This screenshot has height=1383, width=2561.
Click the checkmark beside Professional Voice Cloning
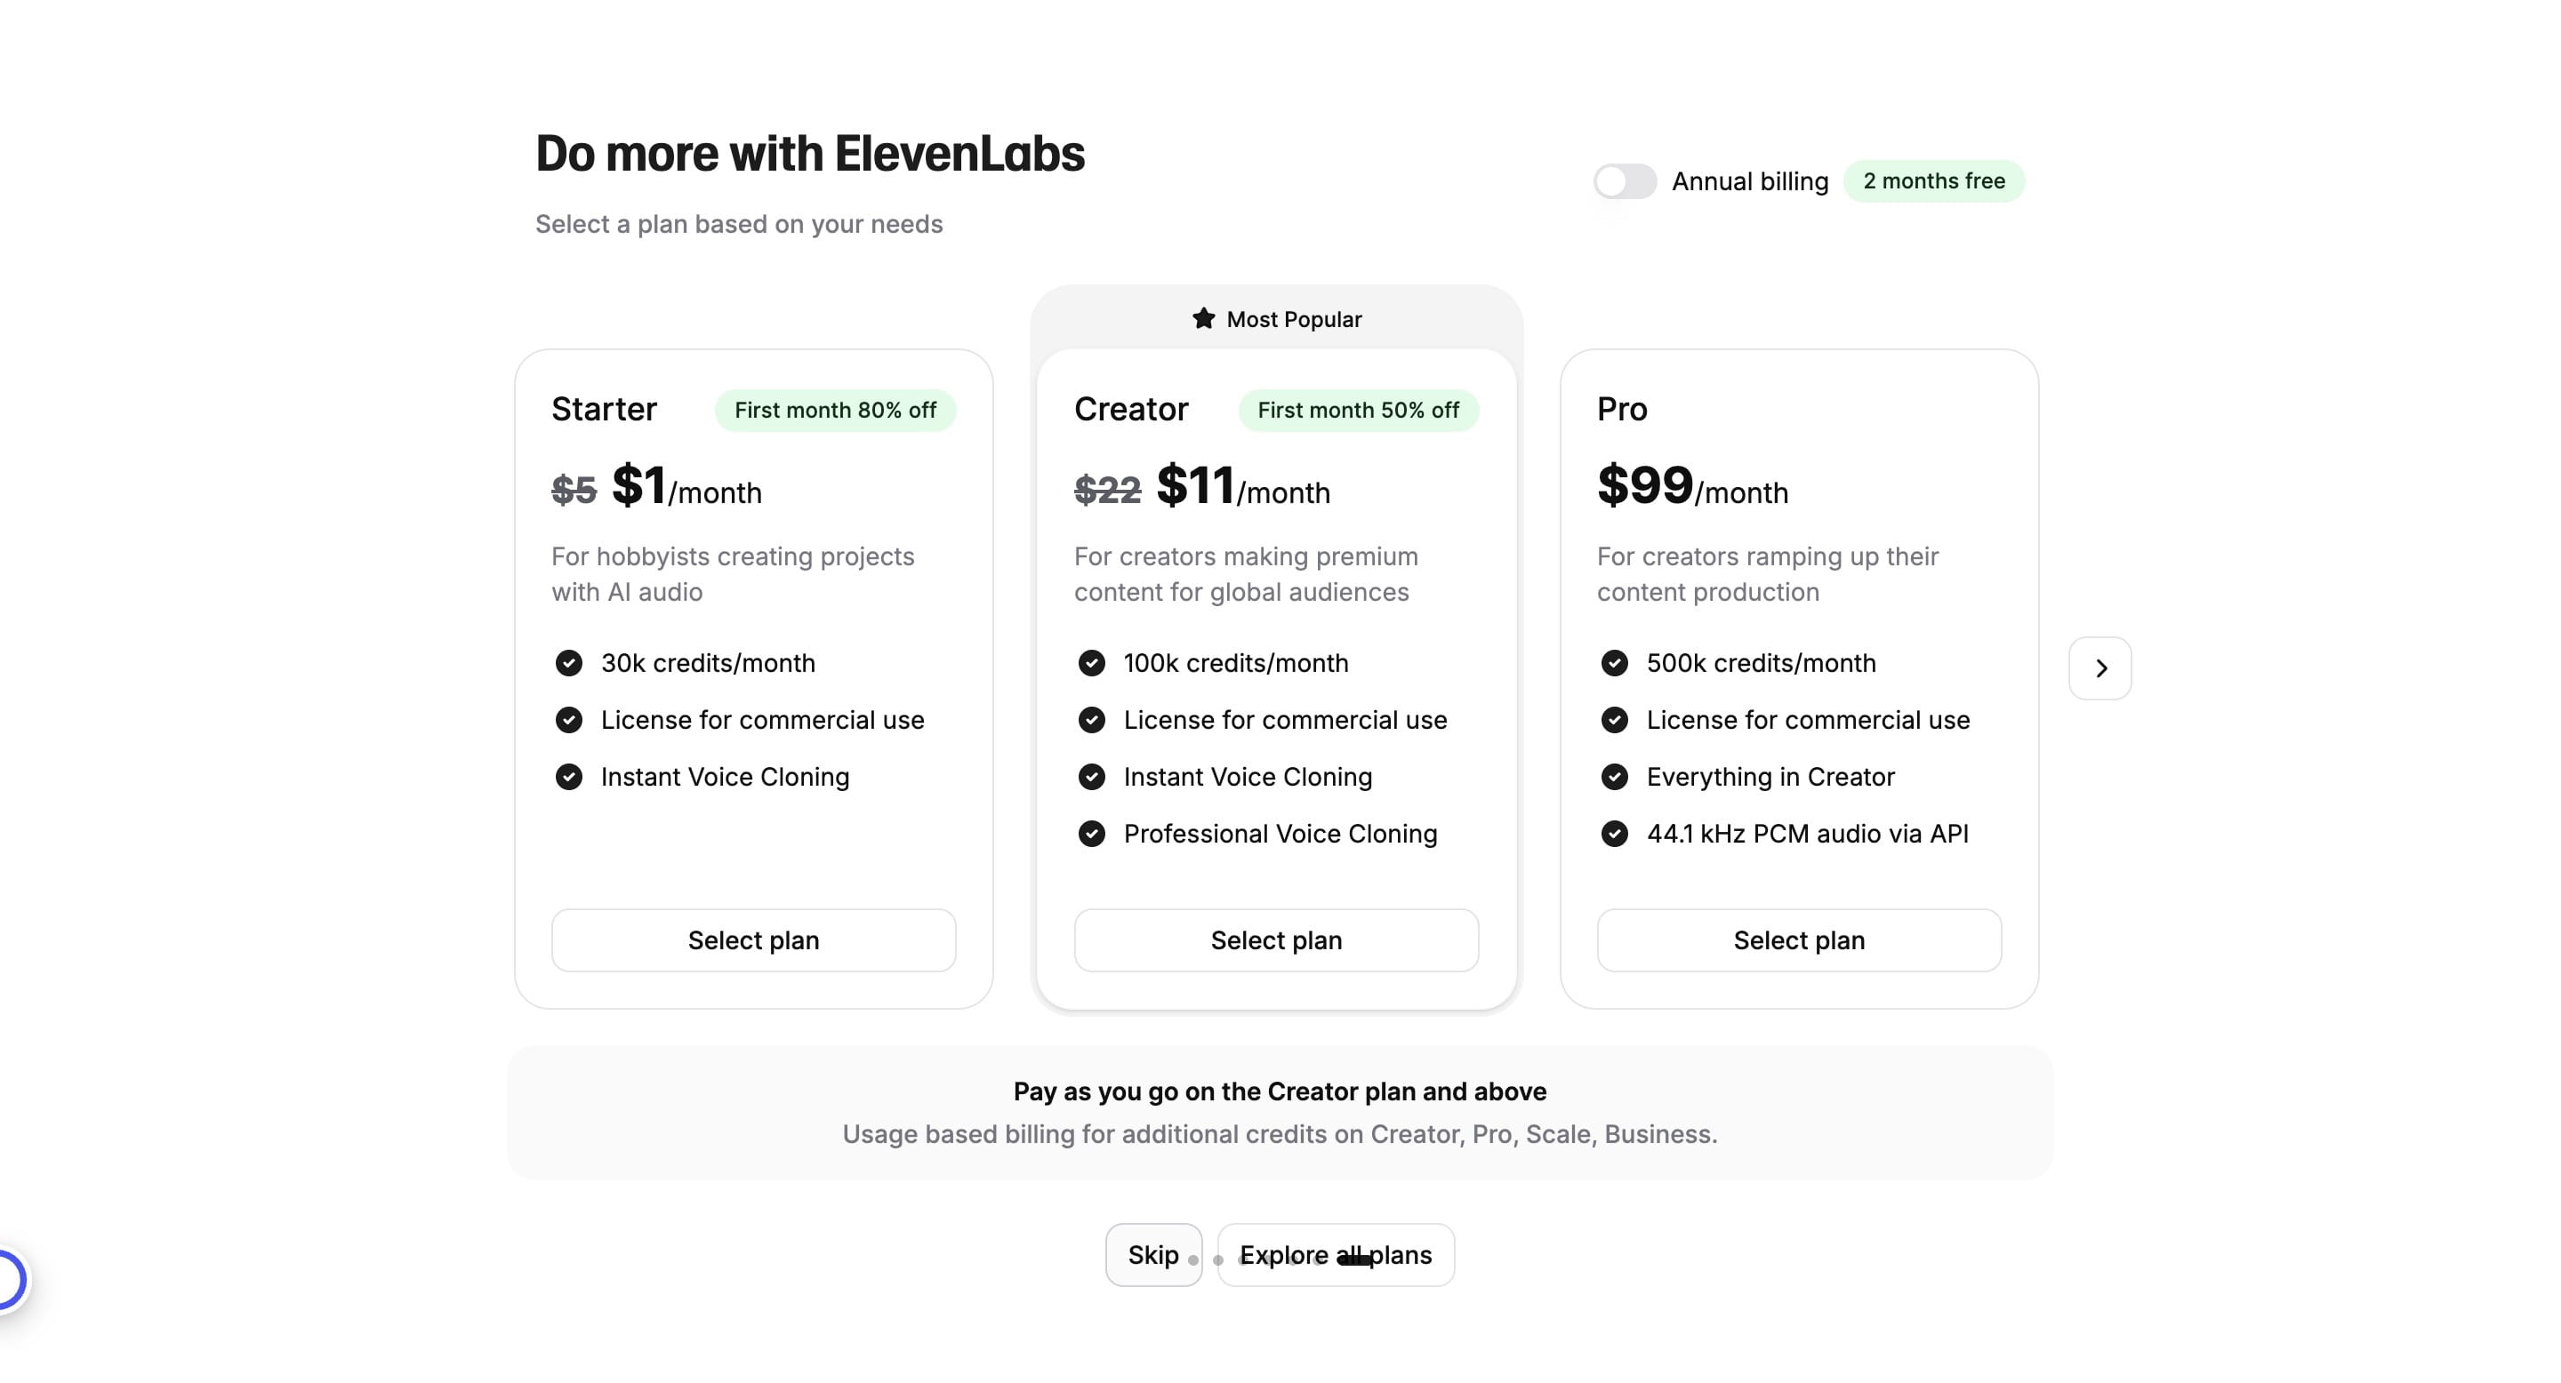[x=1092, y=834]
